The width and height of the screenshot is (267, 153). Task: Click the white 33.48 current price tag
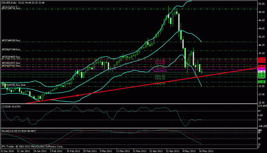(x=261, y=72)
